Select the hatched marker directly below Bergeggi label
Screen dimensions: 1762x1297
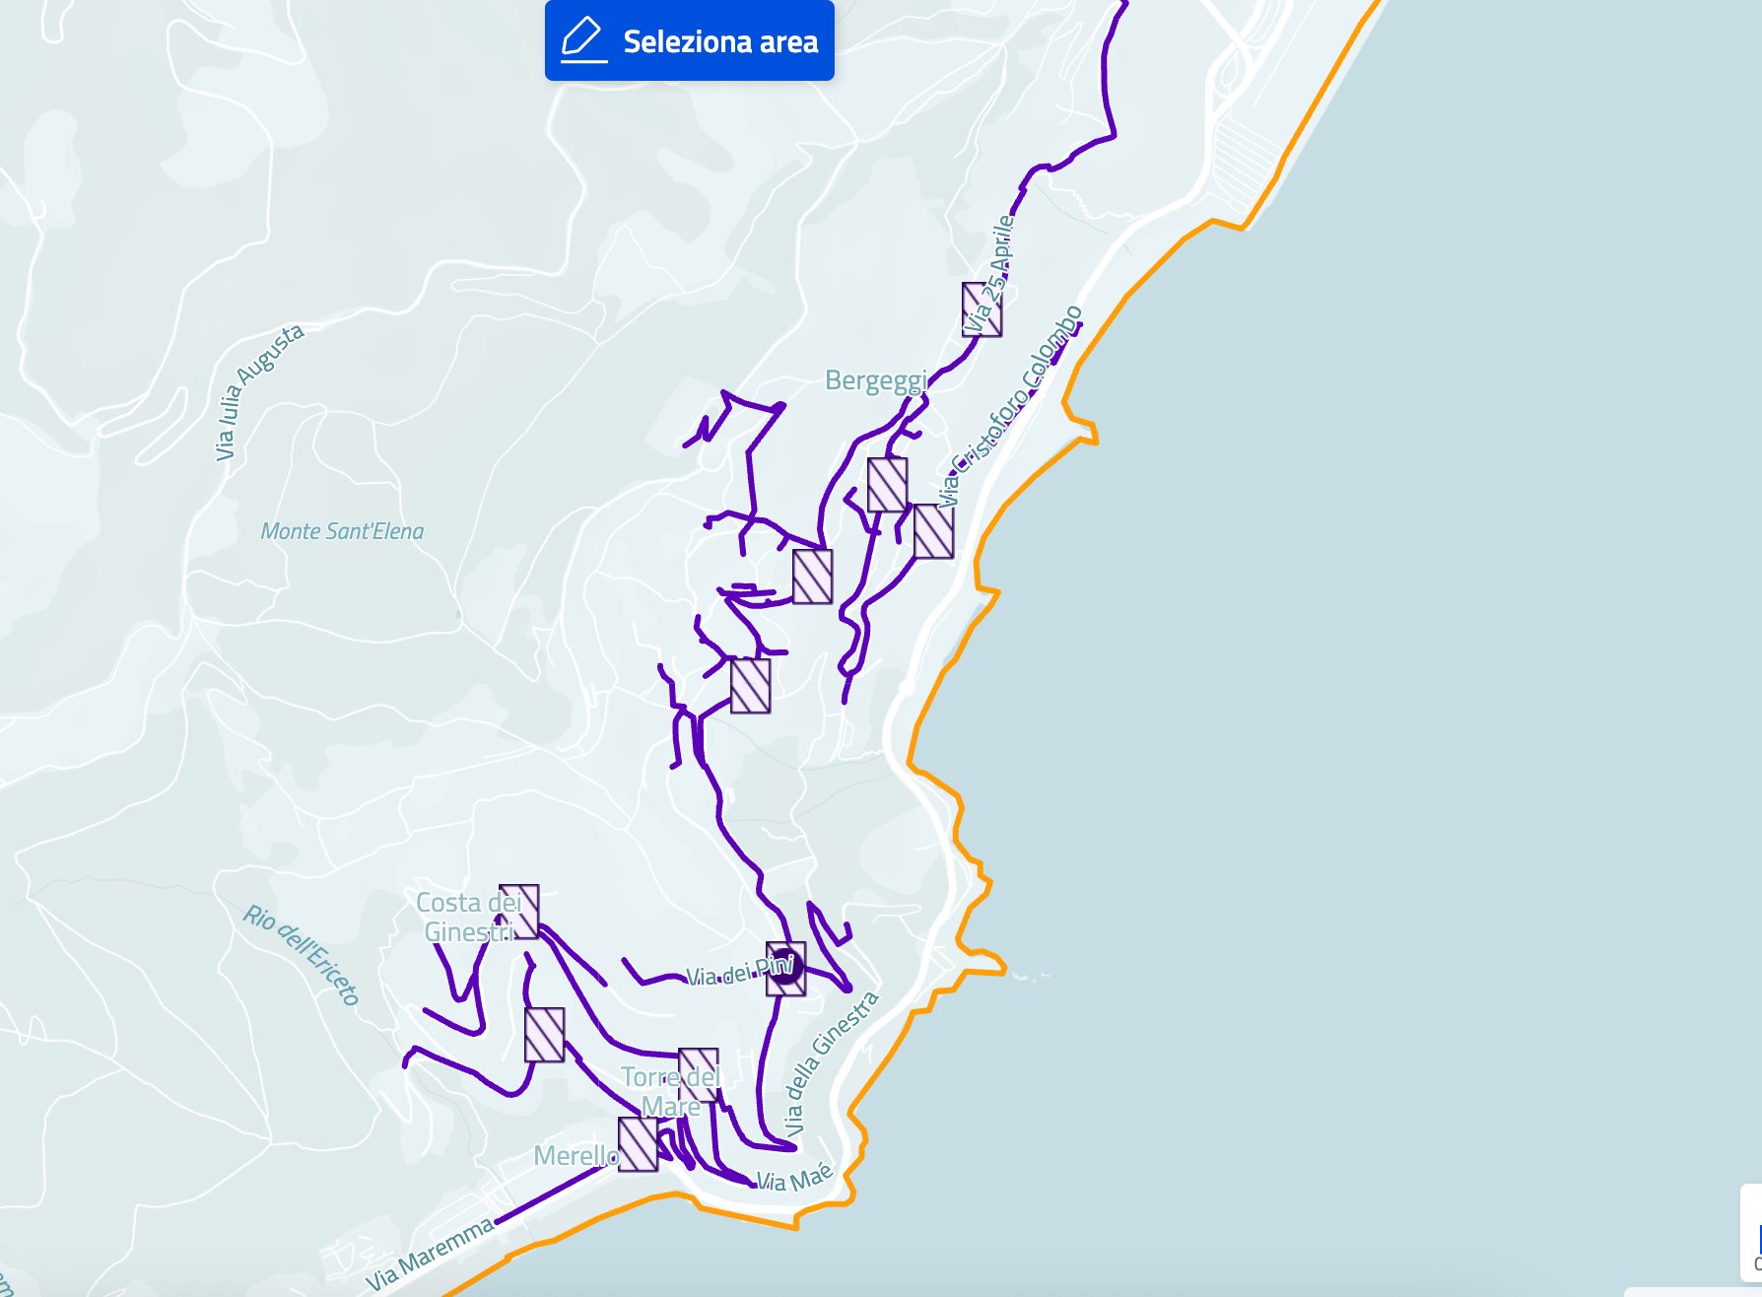pyautogui.click(x=887, y=485)
